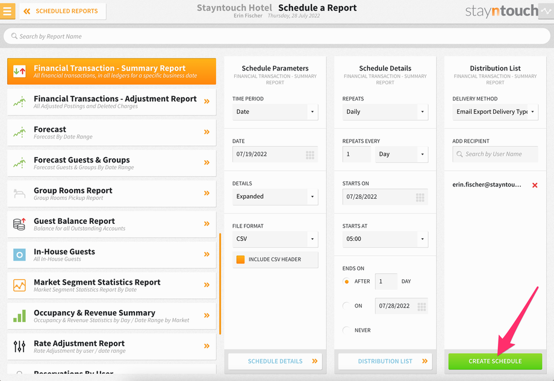
Task: Select the Ends On date radio button
Action: click(x=346, y=306)
